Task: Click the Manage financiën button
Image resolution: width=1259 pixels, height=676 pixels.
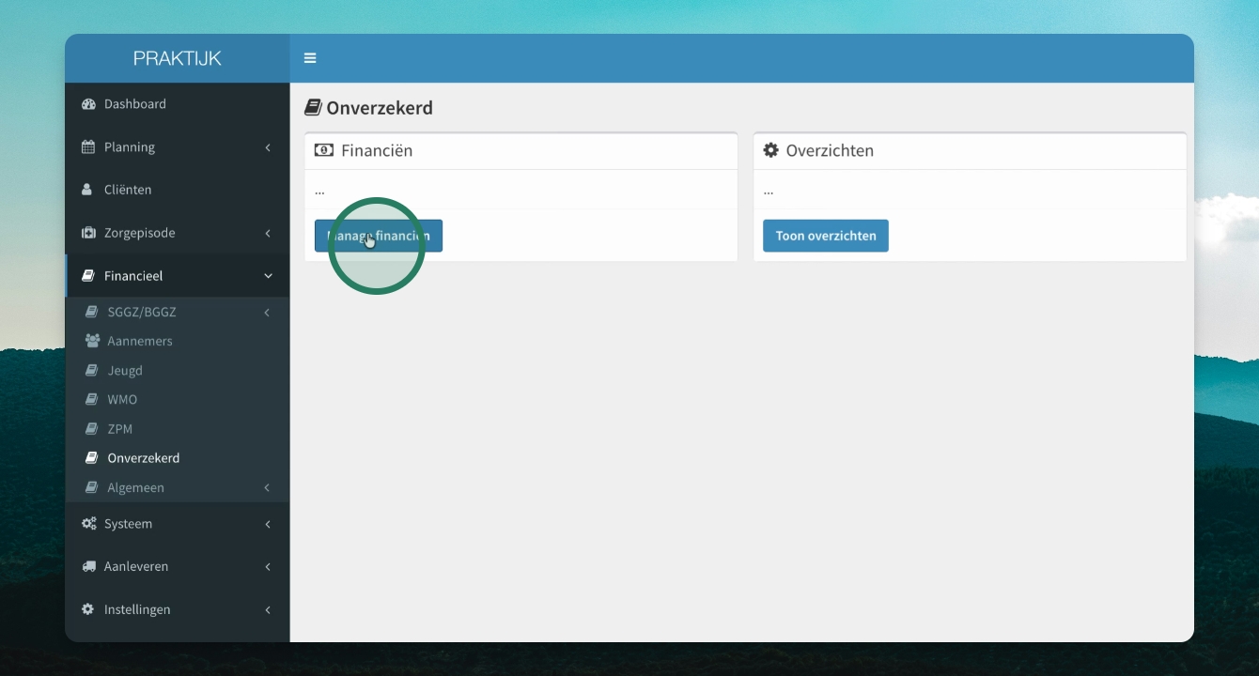Action: (379, 236)
